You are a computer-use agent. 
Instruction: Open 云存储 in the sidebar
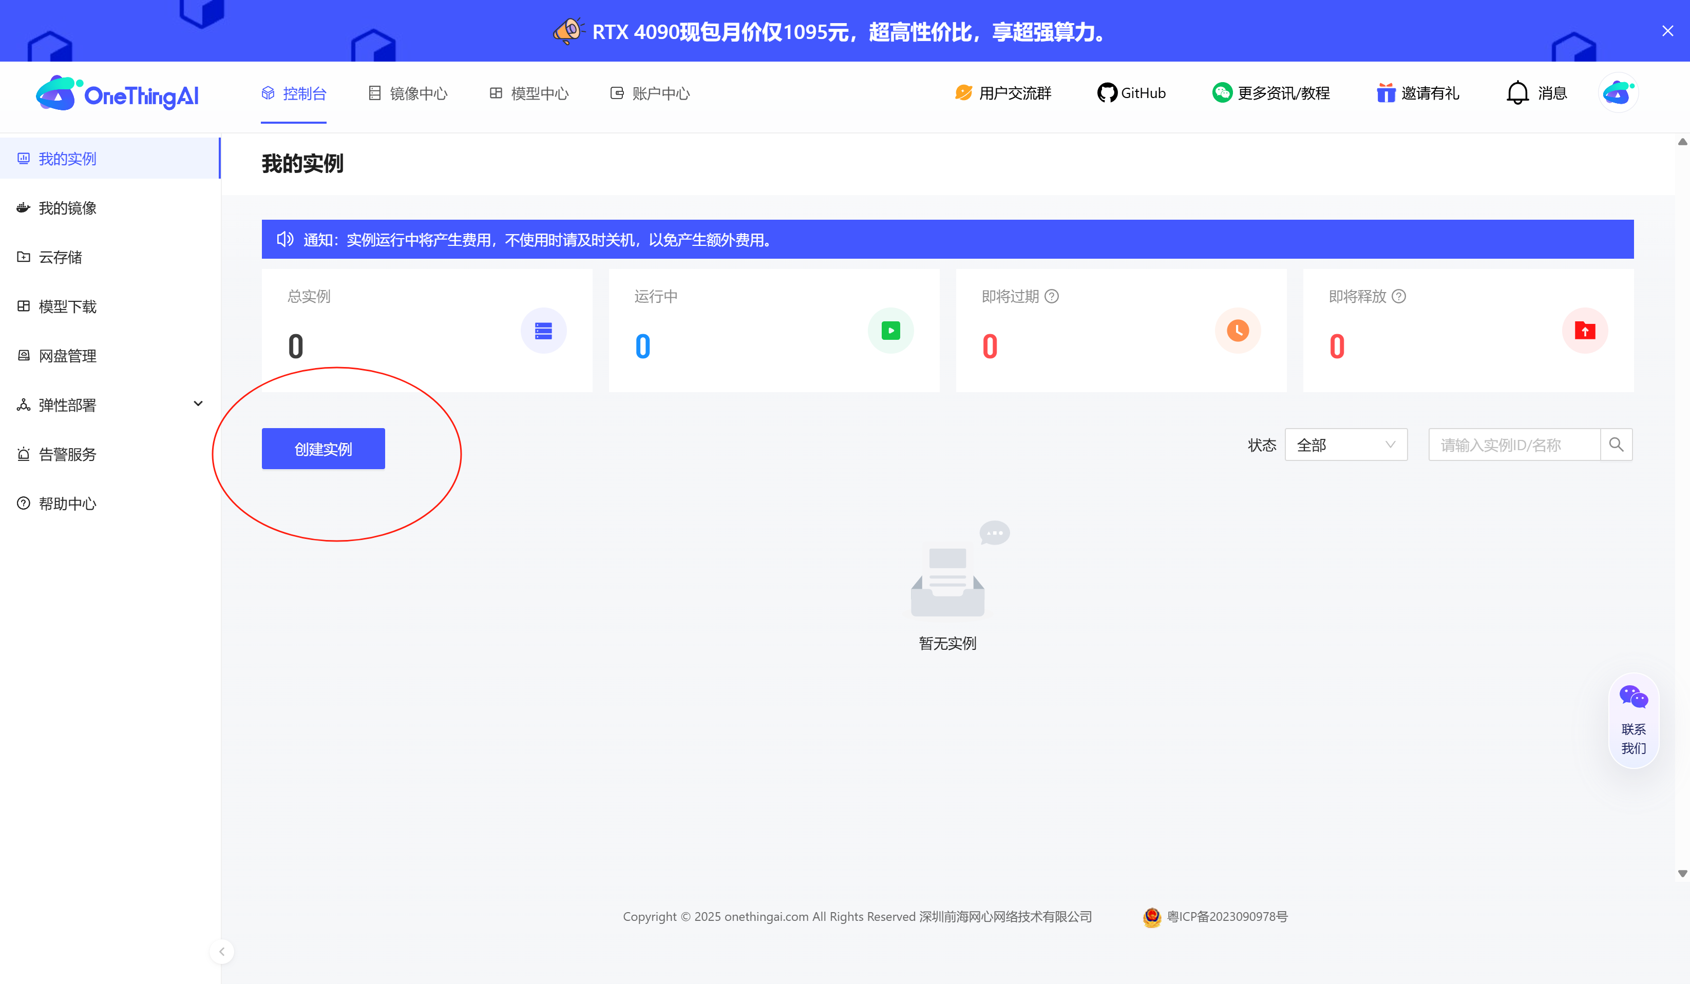click(110, 257)
